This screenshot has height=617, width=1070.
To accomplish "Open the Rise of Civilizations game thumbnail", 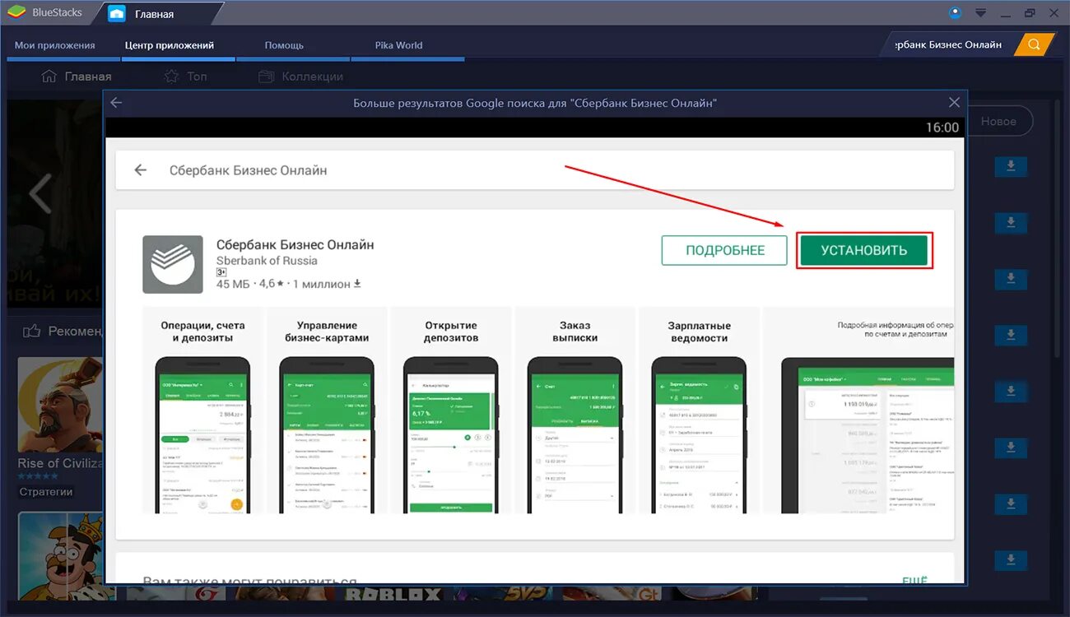I will (x=60, y=405).
